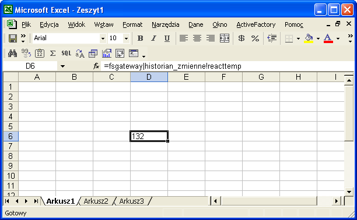Viewport: 357px width, 220px height.
Task: Align text left
Action: [184, 38]
